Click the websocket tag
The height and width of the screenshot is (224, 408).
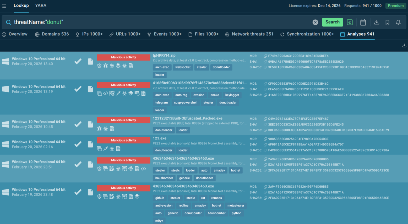coord(183,67)
